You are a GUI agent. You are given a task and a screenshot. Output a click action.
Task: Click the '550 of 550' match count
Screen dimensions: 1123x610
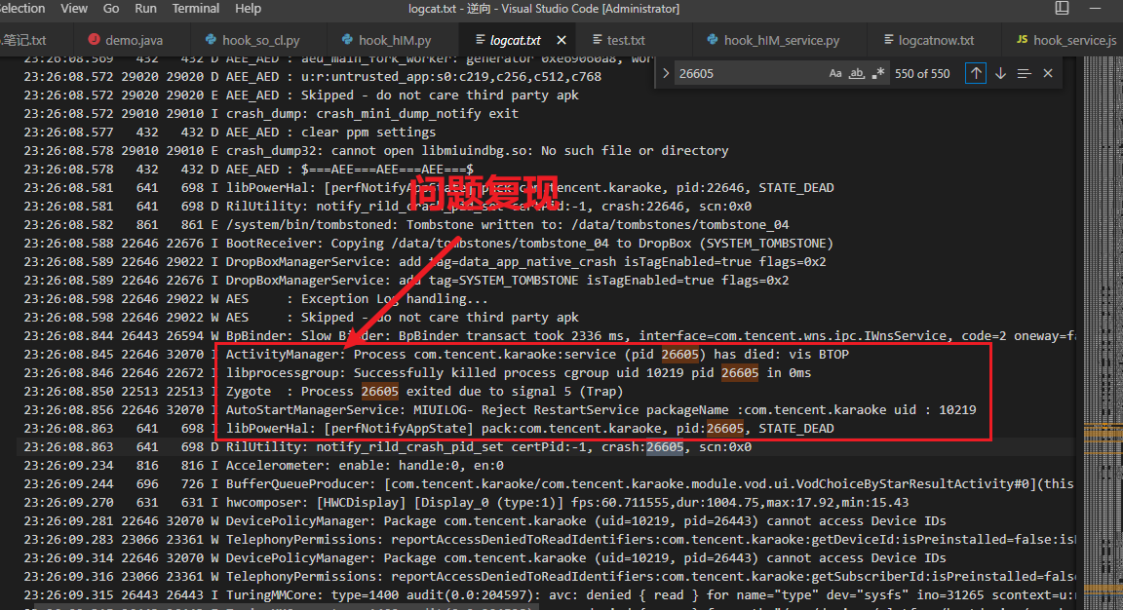[922, 74]
